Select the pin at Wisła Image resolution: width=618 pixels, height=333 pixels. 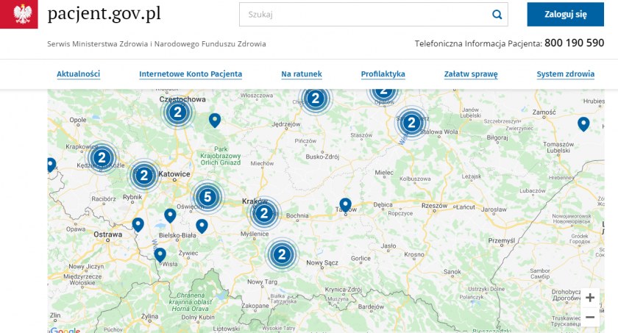click(x=160, y=255)
